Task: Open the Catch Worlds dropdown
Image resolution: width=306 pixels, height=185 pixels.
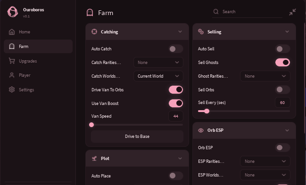Action: [x=158, y=76]
